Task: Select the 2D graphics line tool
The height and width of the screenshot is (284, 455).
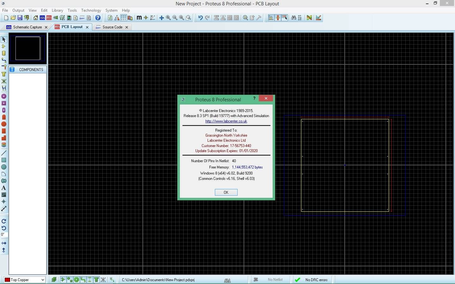Action: tap(4, 153)
